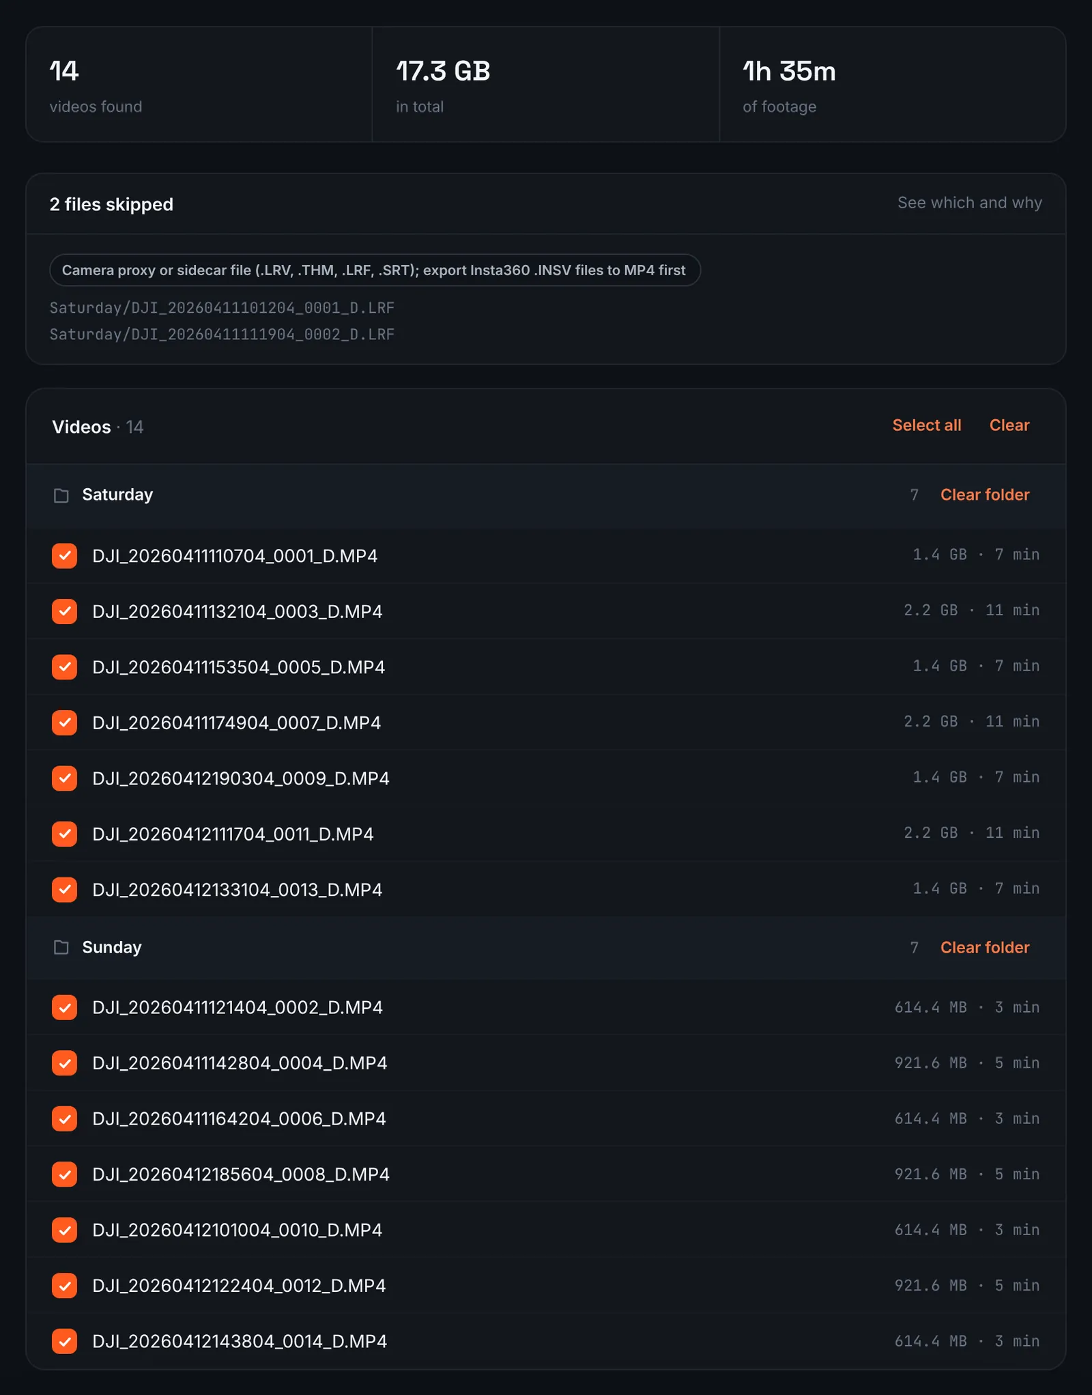Uncheck DJI_20260412185604_0008_D.MP4

(x=64, y=1174)
